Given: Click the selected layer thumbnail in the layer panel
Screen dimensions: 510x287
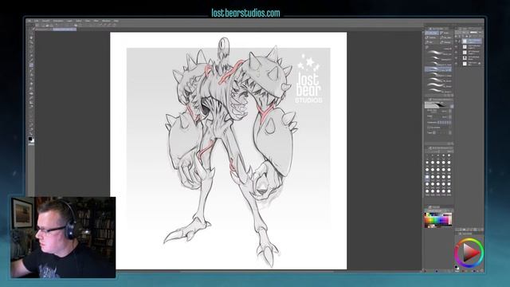Looking at the screenshot, I should tap(465, 41).
